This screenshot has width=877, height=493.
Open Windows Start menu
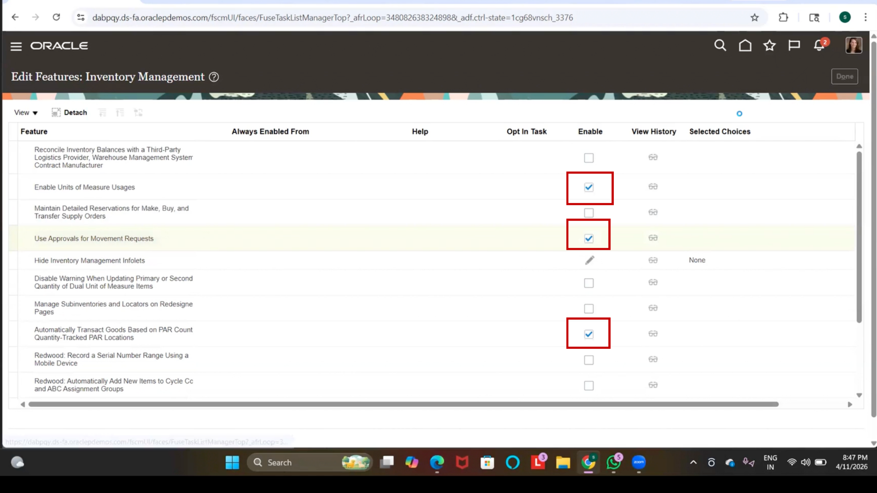232,462
